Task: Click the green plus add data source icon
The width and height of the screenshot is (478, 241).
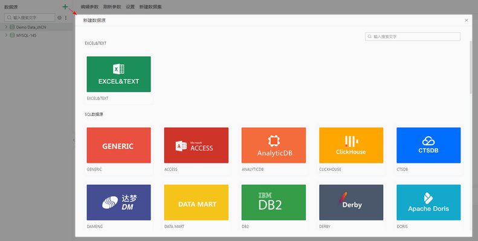Action: [x=65, y=7]
